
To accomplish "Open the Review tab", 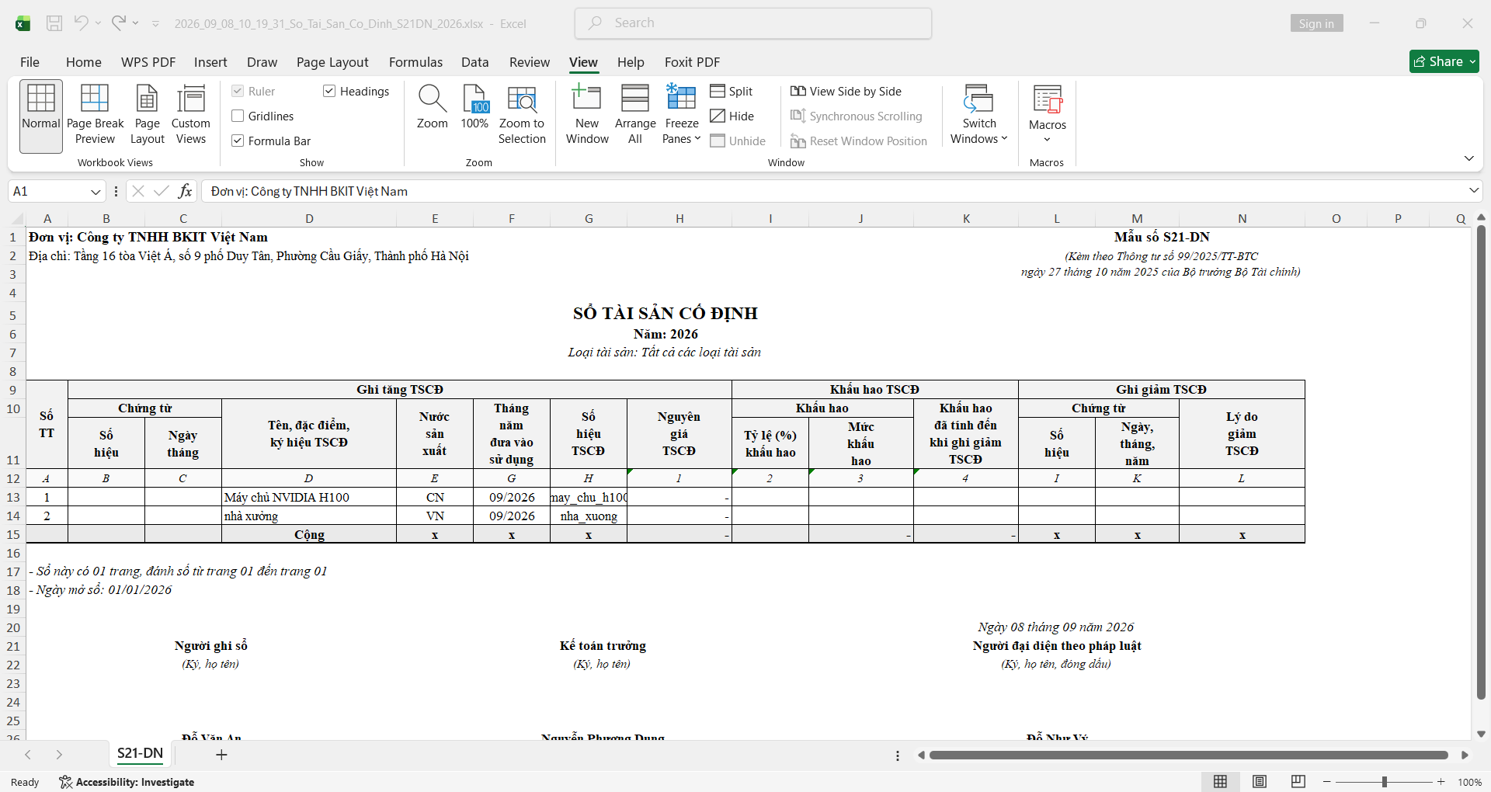I will click(x=529, y=62).
